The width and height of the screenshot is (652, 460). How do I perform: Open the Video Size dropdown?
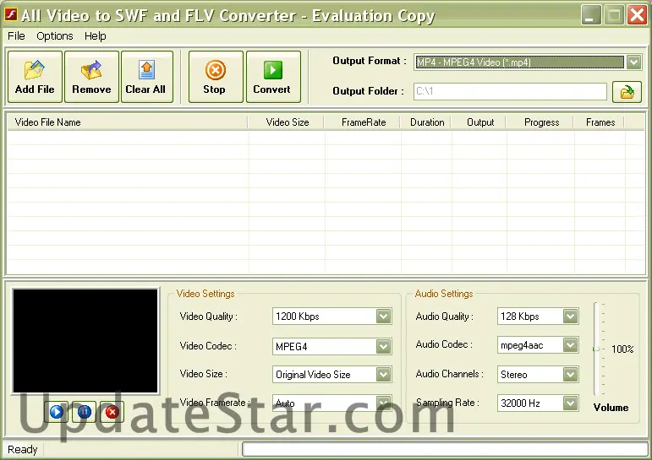pyautogui.click(x=383, y=375)
